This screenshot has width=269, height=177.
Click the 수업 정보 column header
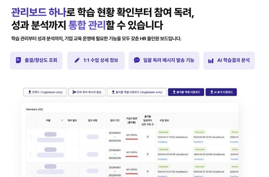[x=164, y=121]
